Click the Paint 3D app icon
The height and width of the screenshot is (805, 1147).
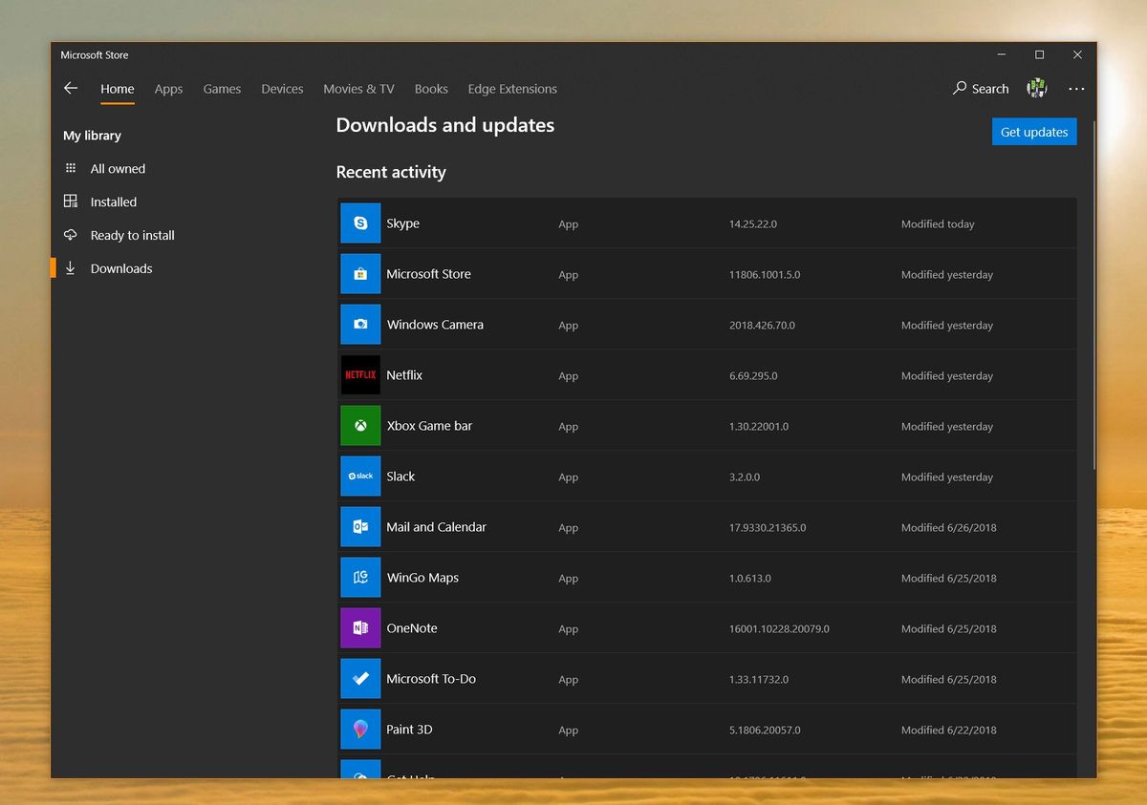[360, 729]
